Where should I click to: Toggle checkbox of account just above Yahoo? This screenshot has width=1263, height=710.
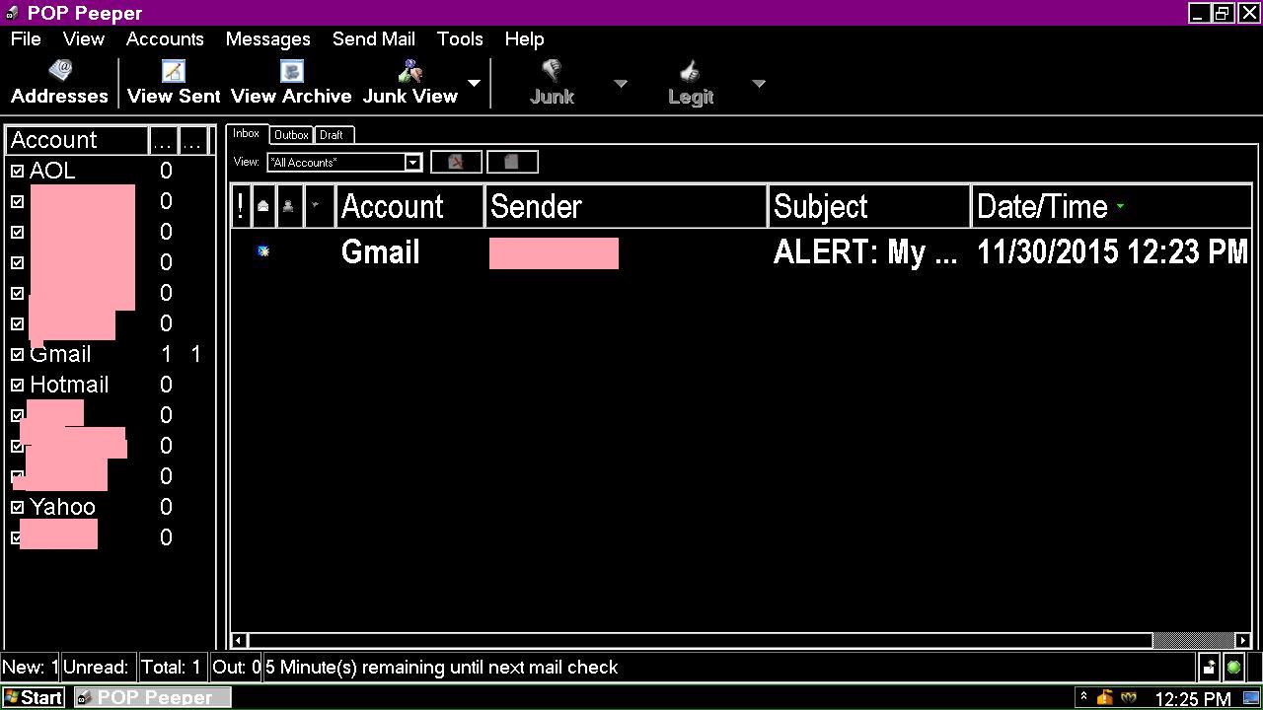click(x=17, y=476)
